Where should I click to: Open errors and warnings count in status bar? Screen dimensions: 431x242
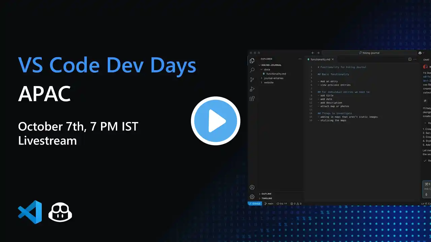click(x=296, y=204)
